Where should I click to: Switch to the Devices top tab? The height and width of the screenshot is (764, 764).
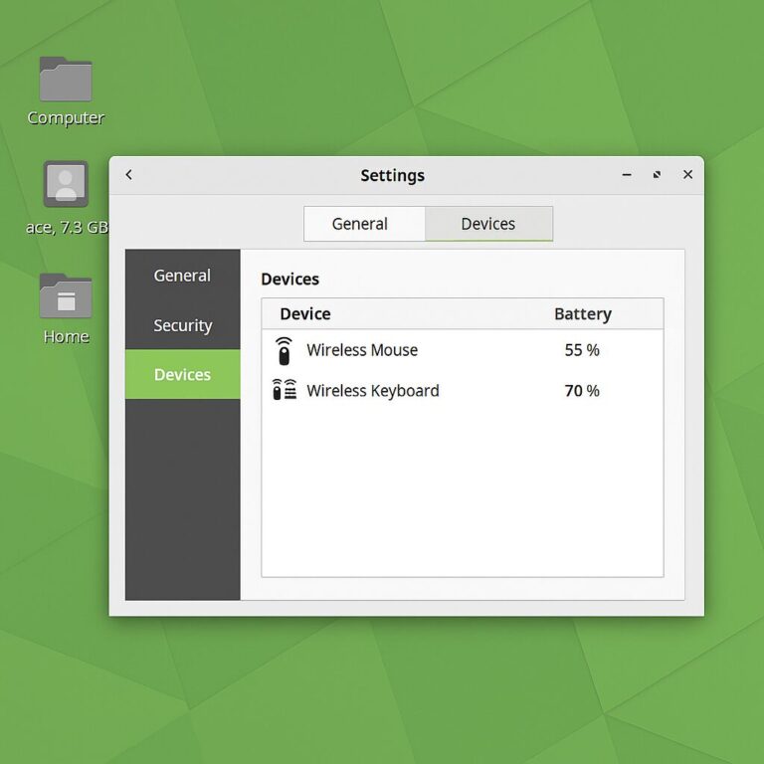tap(488, 224)
